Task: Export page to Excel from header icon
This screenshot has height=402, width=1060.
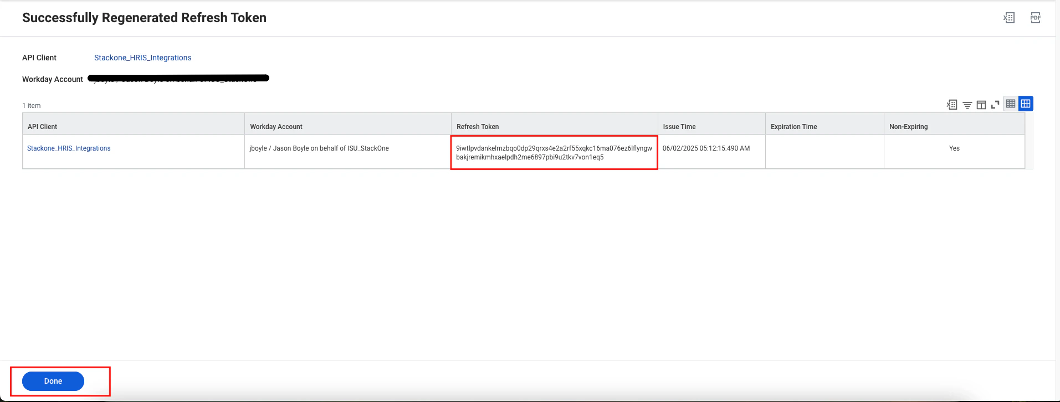Action: click(x=1009, y=18)
